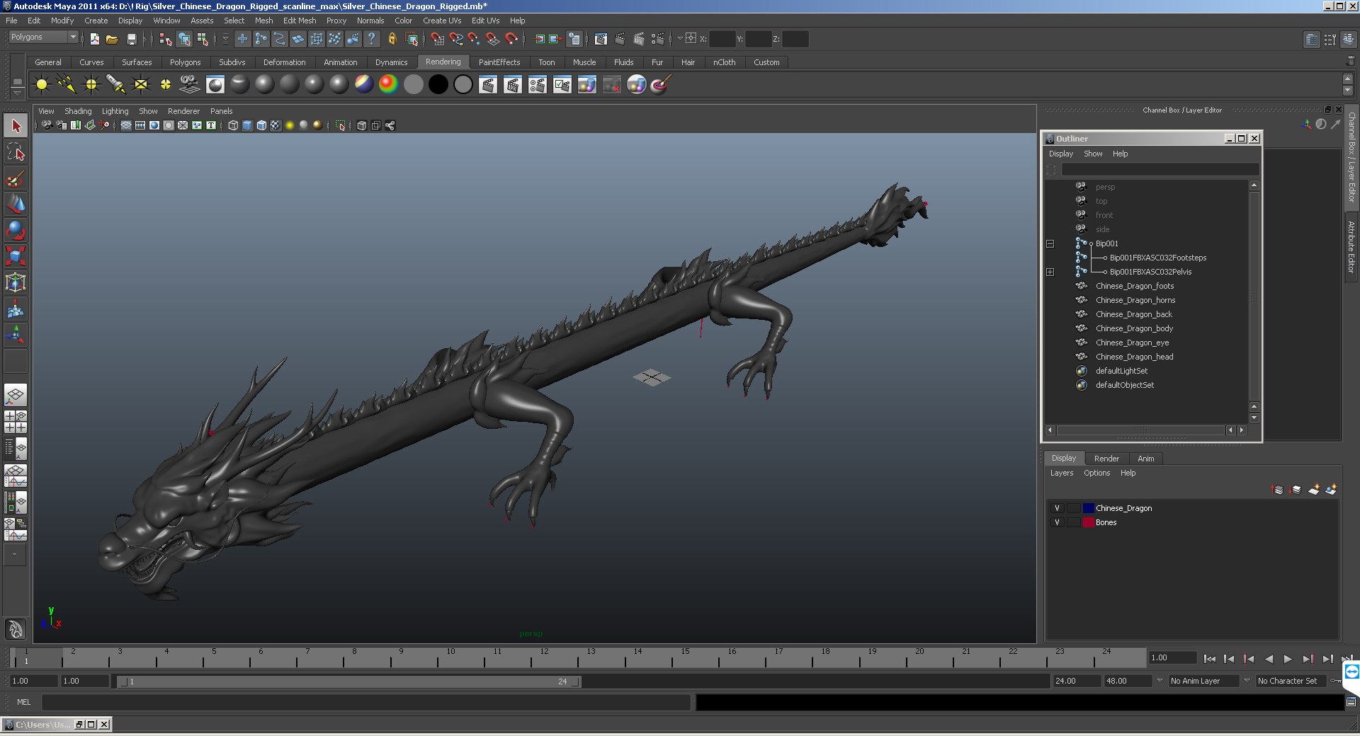This screenshot has height=736, width=1360.
Task: Toggle wireframe on shaded in viewport toolbar
Action: (x=261, y=125)
